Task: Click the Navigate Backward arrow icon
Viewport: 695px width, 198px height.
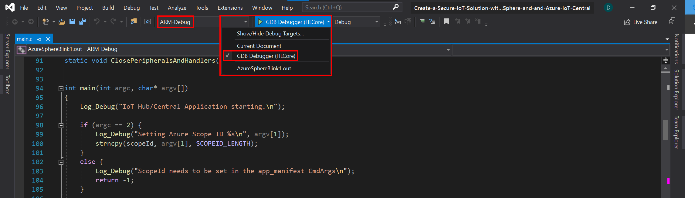Action: point(15,22)
